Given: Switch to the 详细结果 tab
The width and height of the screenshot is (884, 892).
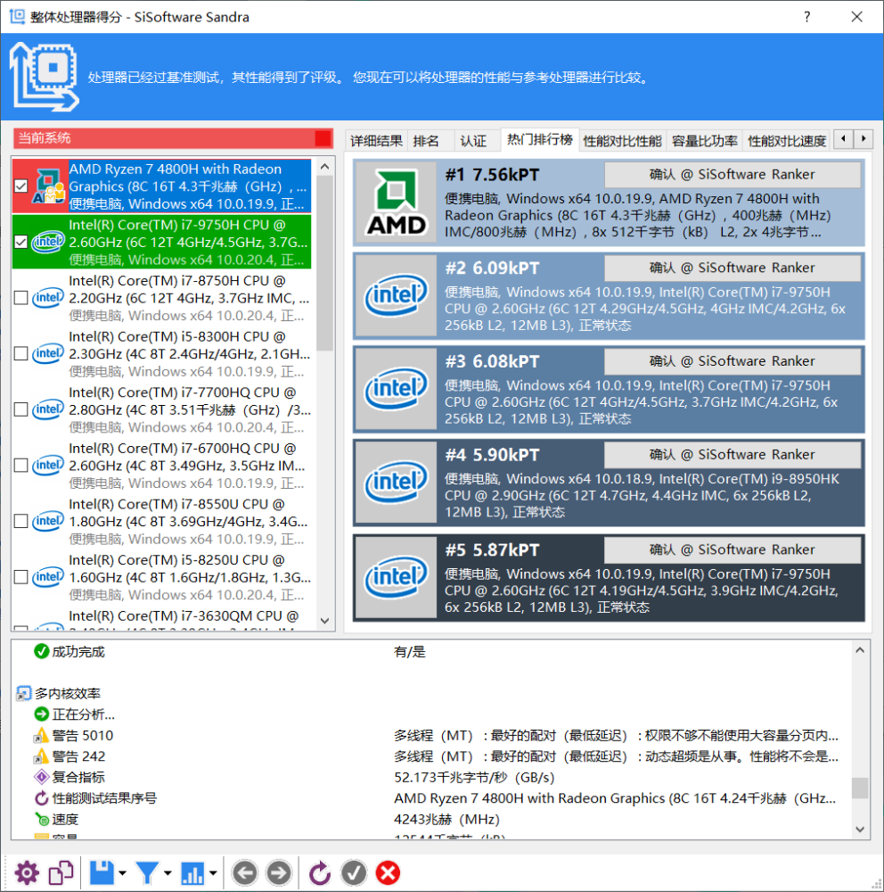Looking at the screenshot, I should tap(376, 141).
